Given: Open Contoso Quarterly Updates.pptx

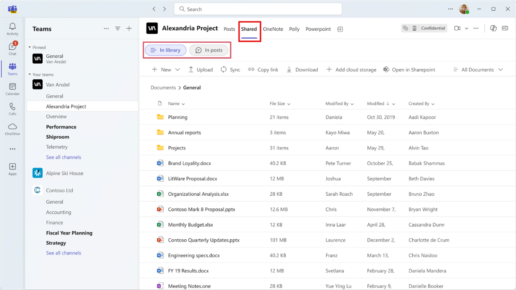Looking at the screenshot, I should (x=204, y=240).
